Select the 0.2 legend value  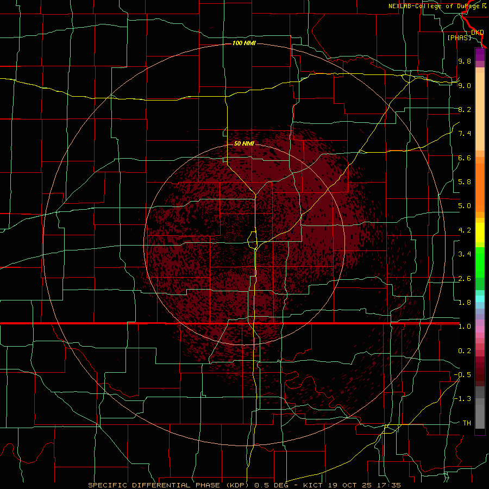pos(465,351)
